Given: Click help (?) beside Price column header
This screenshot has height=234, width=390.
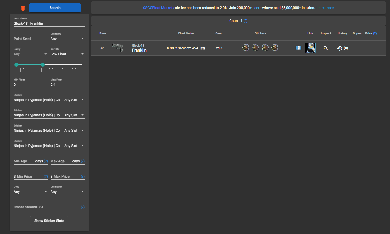Looking at the screenshot, I should pyautogui.click(x=375, y=33).
